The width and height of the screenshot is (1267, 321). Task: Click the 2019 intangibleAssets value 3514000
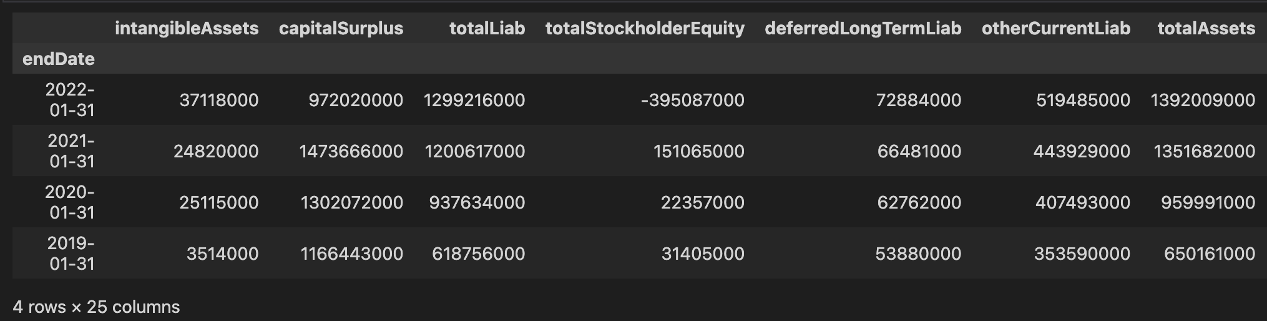(x=222, y=254)
